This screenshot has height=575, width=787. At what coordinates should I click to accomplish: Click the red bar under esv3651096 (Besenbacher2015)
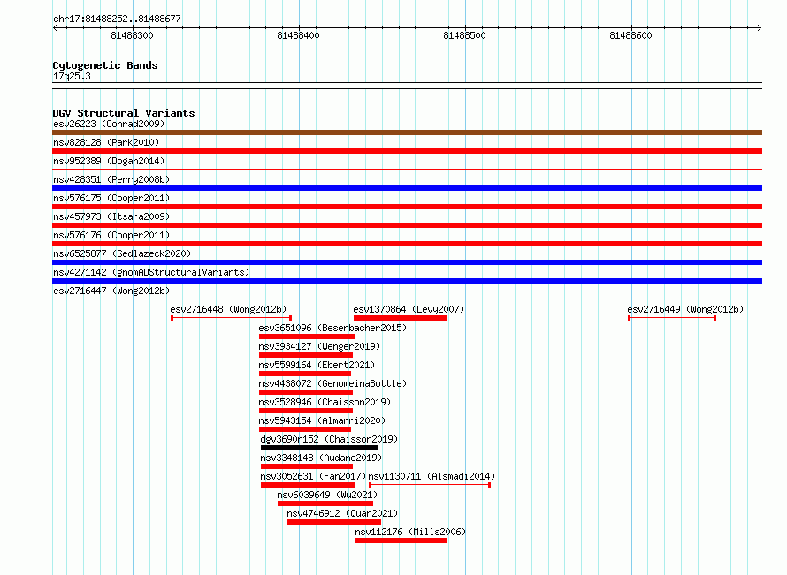point(307,337)
